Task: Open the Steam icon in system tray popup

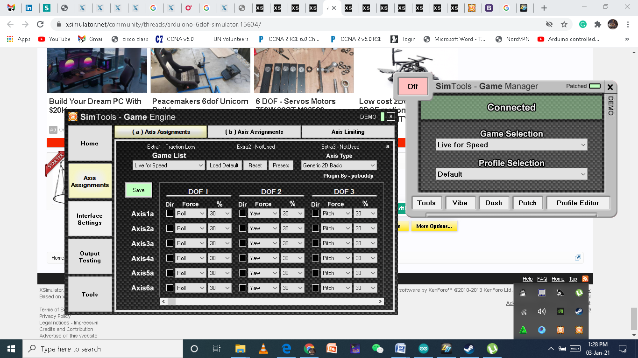Action: (579, 311)
